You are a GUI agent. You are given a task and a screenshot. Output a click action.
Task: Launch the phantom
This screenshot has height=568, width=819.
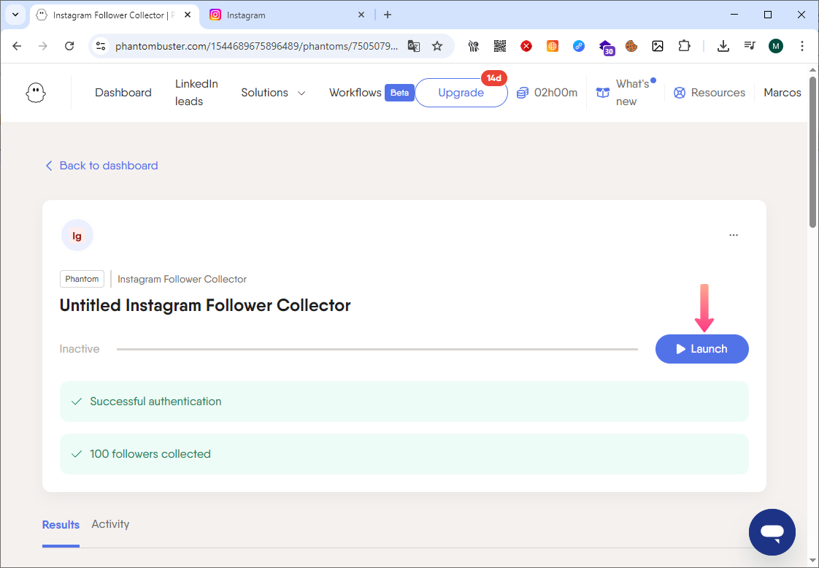click(x=701, y=349)
